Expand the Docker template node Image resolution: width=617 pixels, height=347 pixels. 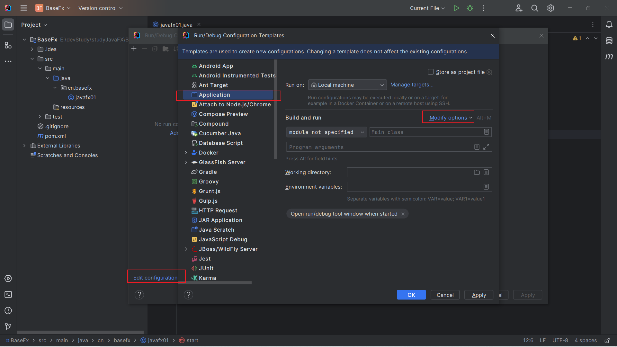tap(186, 153)
